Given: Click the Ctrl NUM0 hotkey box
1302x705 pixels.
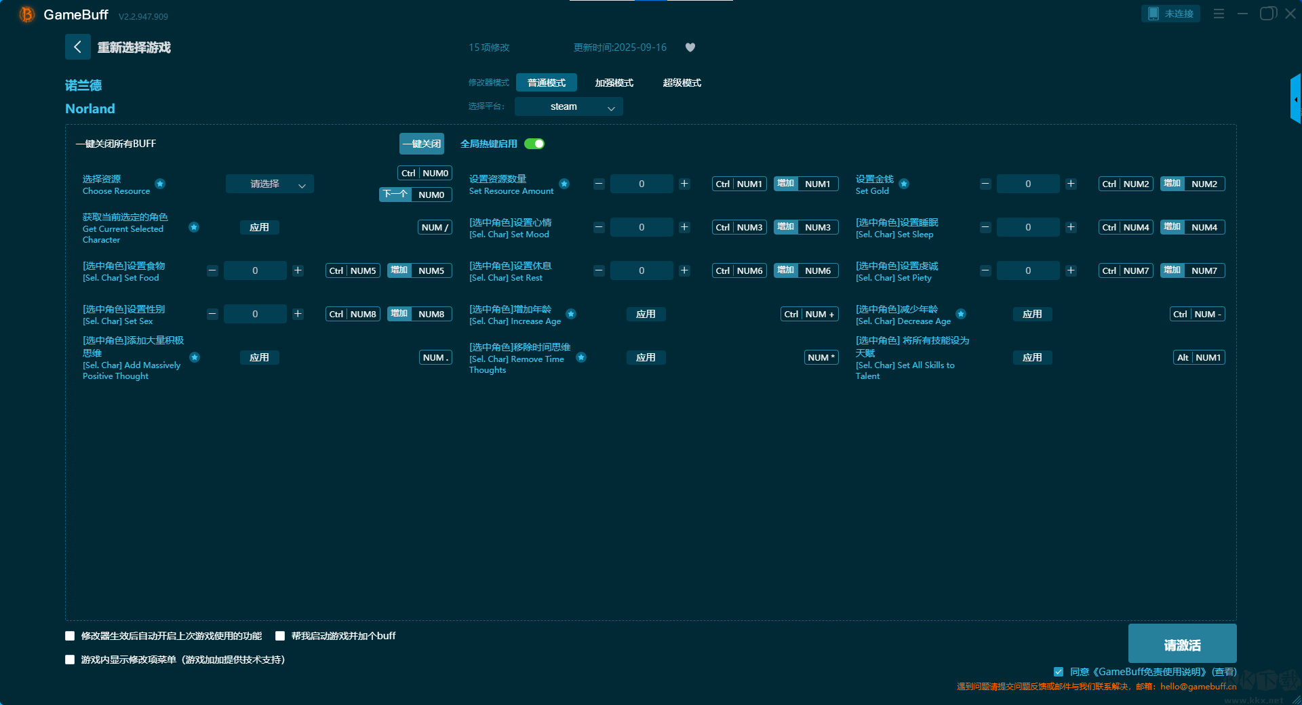Looking at the screenshot, I should coord(425,173).
